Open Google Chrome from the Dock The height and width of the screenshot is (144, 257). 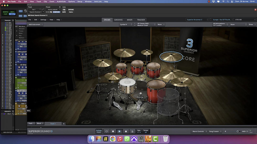coord(113,139)
